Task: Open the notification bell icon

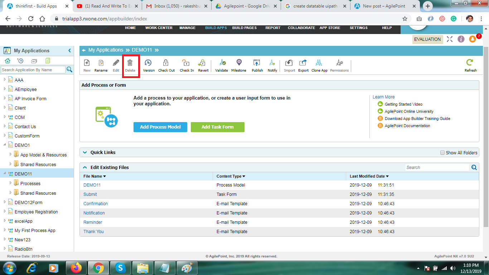Action: pos(473,39)
